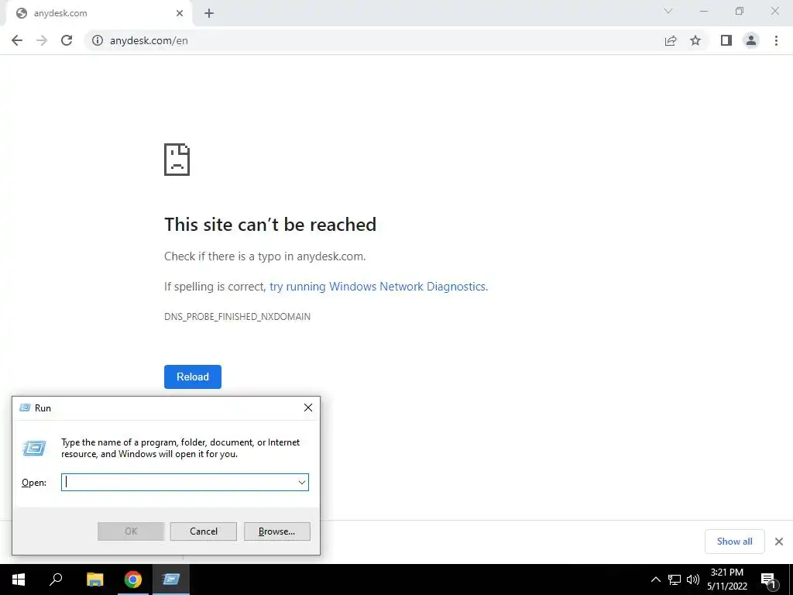Open the Chrome profile avatar menu
This screenshot has height=595, width=793.
pos(751,40)
